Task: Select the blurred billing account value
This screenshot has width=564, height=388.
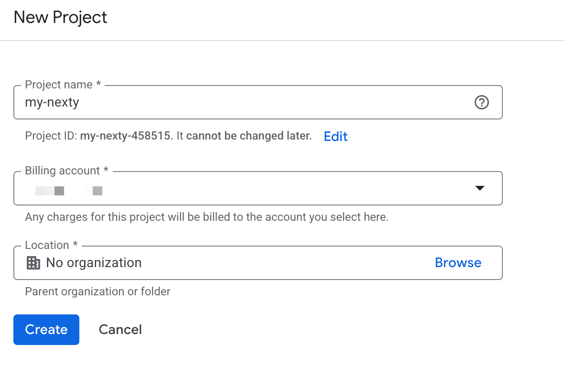Action: point(69,191)
